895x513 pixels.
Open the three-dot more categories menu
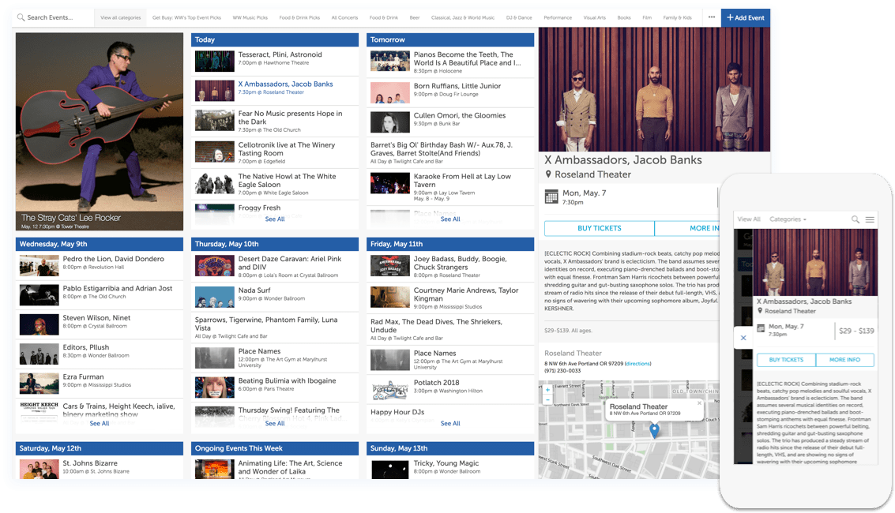point(711,17)
